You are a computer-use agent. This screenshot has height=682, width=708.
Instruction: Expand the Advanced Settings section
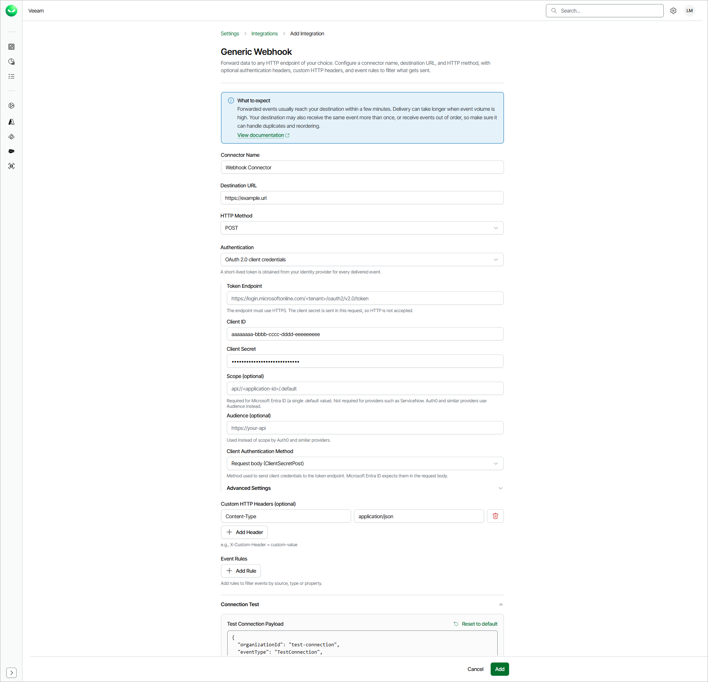tap(365, 488)
